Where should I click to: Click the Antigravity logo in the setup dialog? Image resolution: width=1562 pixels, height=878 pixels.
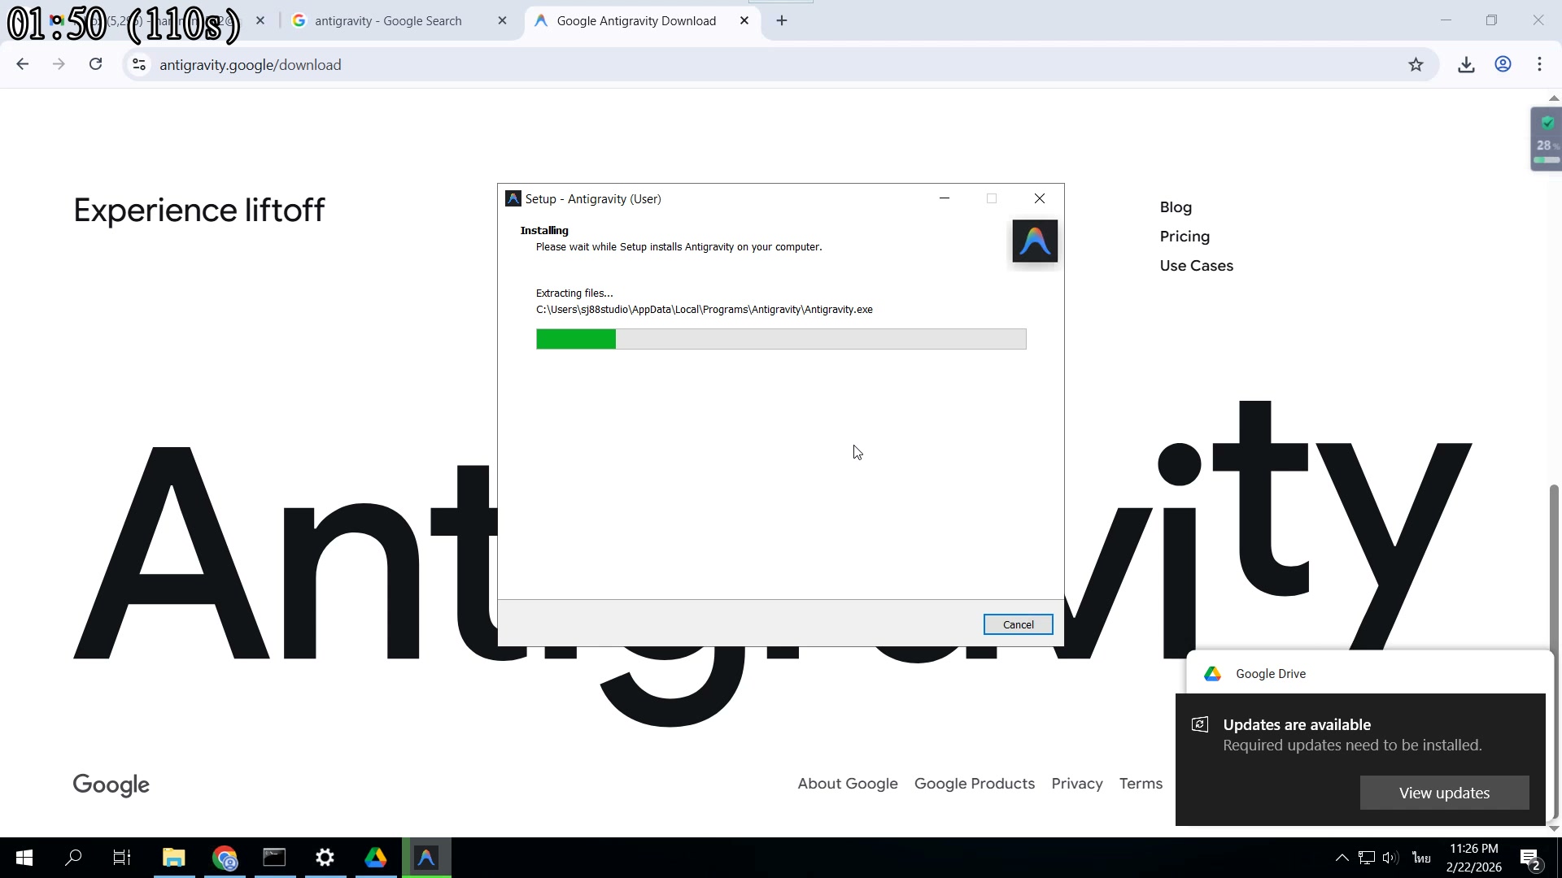pyautogui.click(x=1034, y=241)
